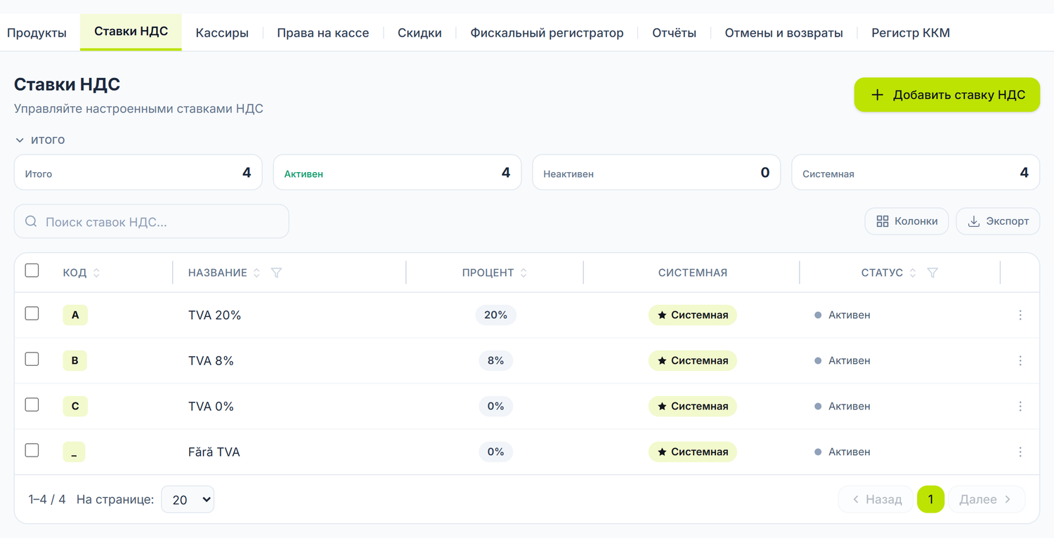
Task: Tick the checkbox for Fără TVA row
Action: coord(32,450)
